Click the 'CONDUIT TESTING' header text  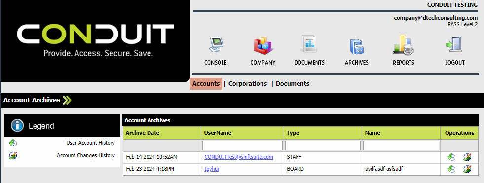[452, 5]
